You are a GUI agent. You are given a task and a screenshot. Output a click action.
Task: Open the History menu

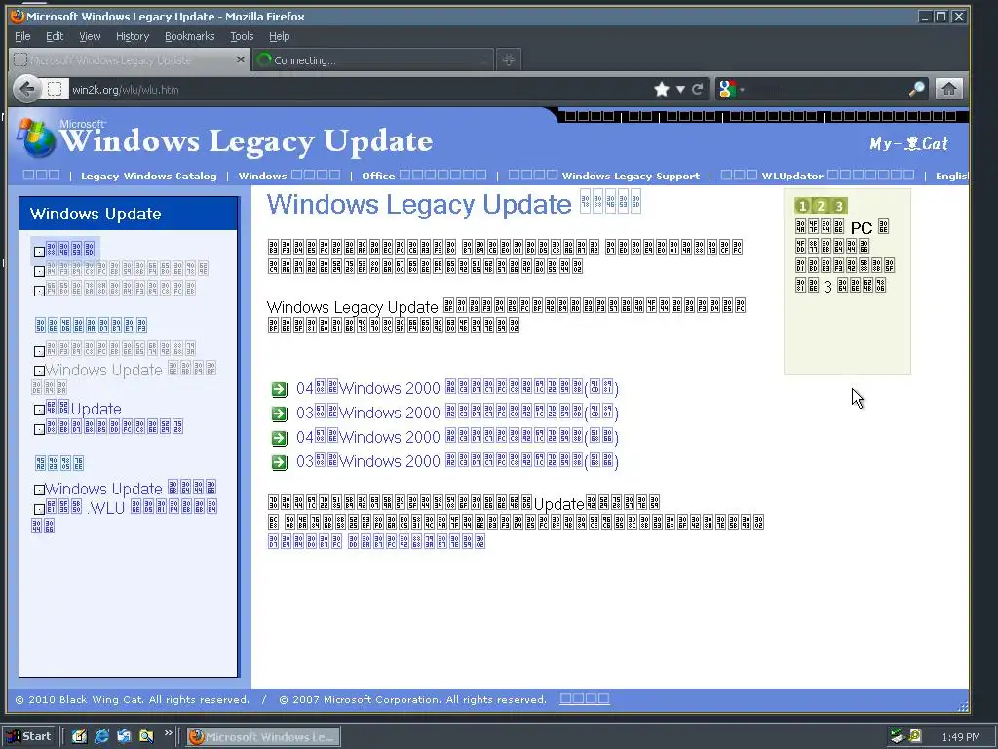point(133,36)
